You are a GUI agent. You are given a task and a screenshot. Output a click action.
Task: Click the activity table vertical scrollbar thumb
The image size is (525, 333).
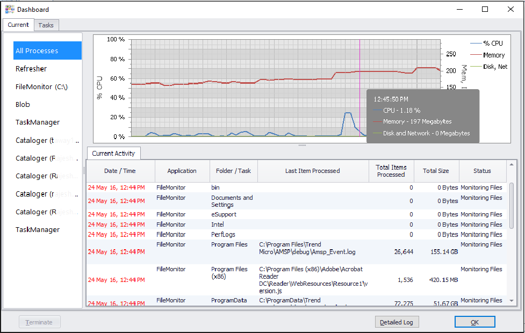(x=511, y=206)
